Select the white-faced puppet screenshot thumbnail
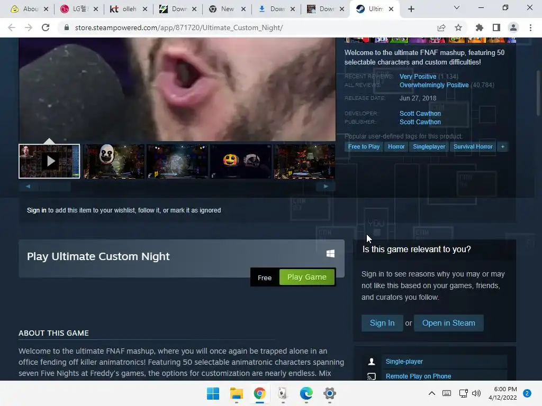The height and width of the screenshot is (406, 542). (x=114, y=161)
